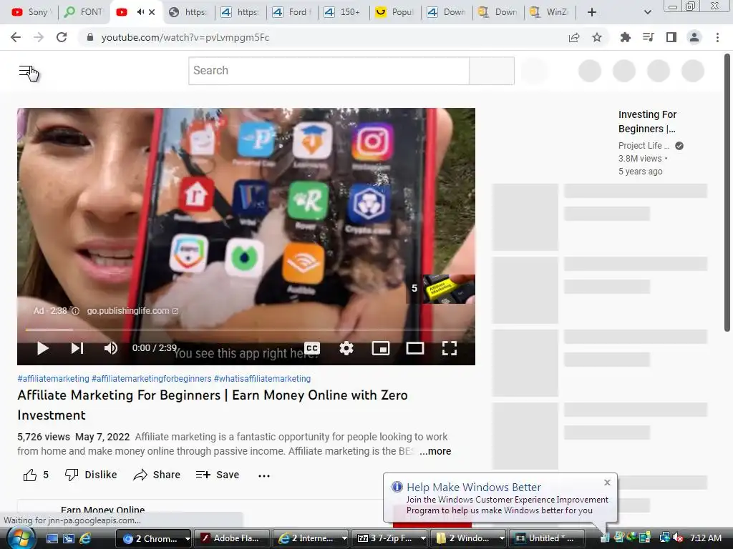
Task: Share the video
Action: [x=157, y=475]
